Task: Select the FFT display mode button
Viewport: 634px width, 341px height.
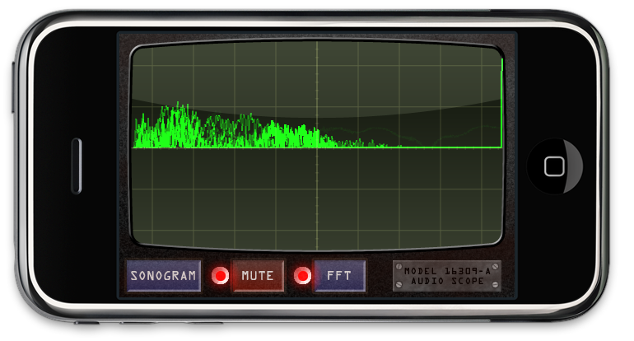Action: pos(339,276)
